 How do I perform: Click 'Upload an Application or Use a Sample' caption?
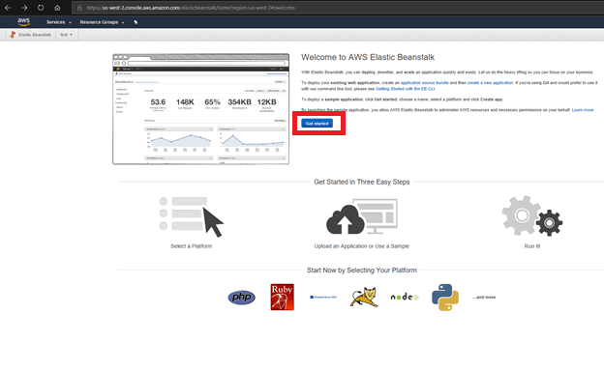click(x=362, y=246)
